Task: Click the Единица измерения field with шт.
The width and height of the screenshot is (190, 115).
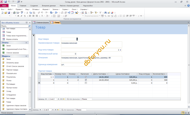Action: 76,65
